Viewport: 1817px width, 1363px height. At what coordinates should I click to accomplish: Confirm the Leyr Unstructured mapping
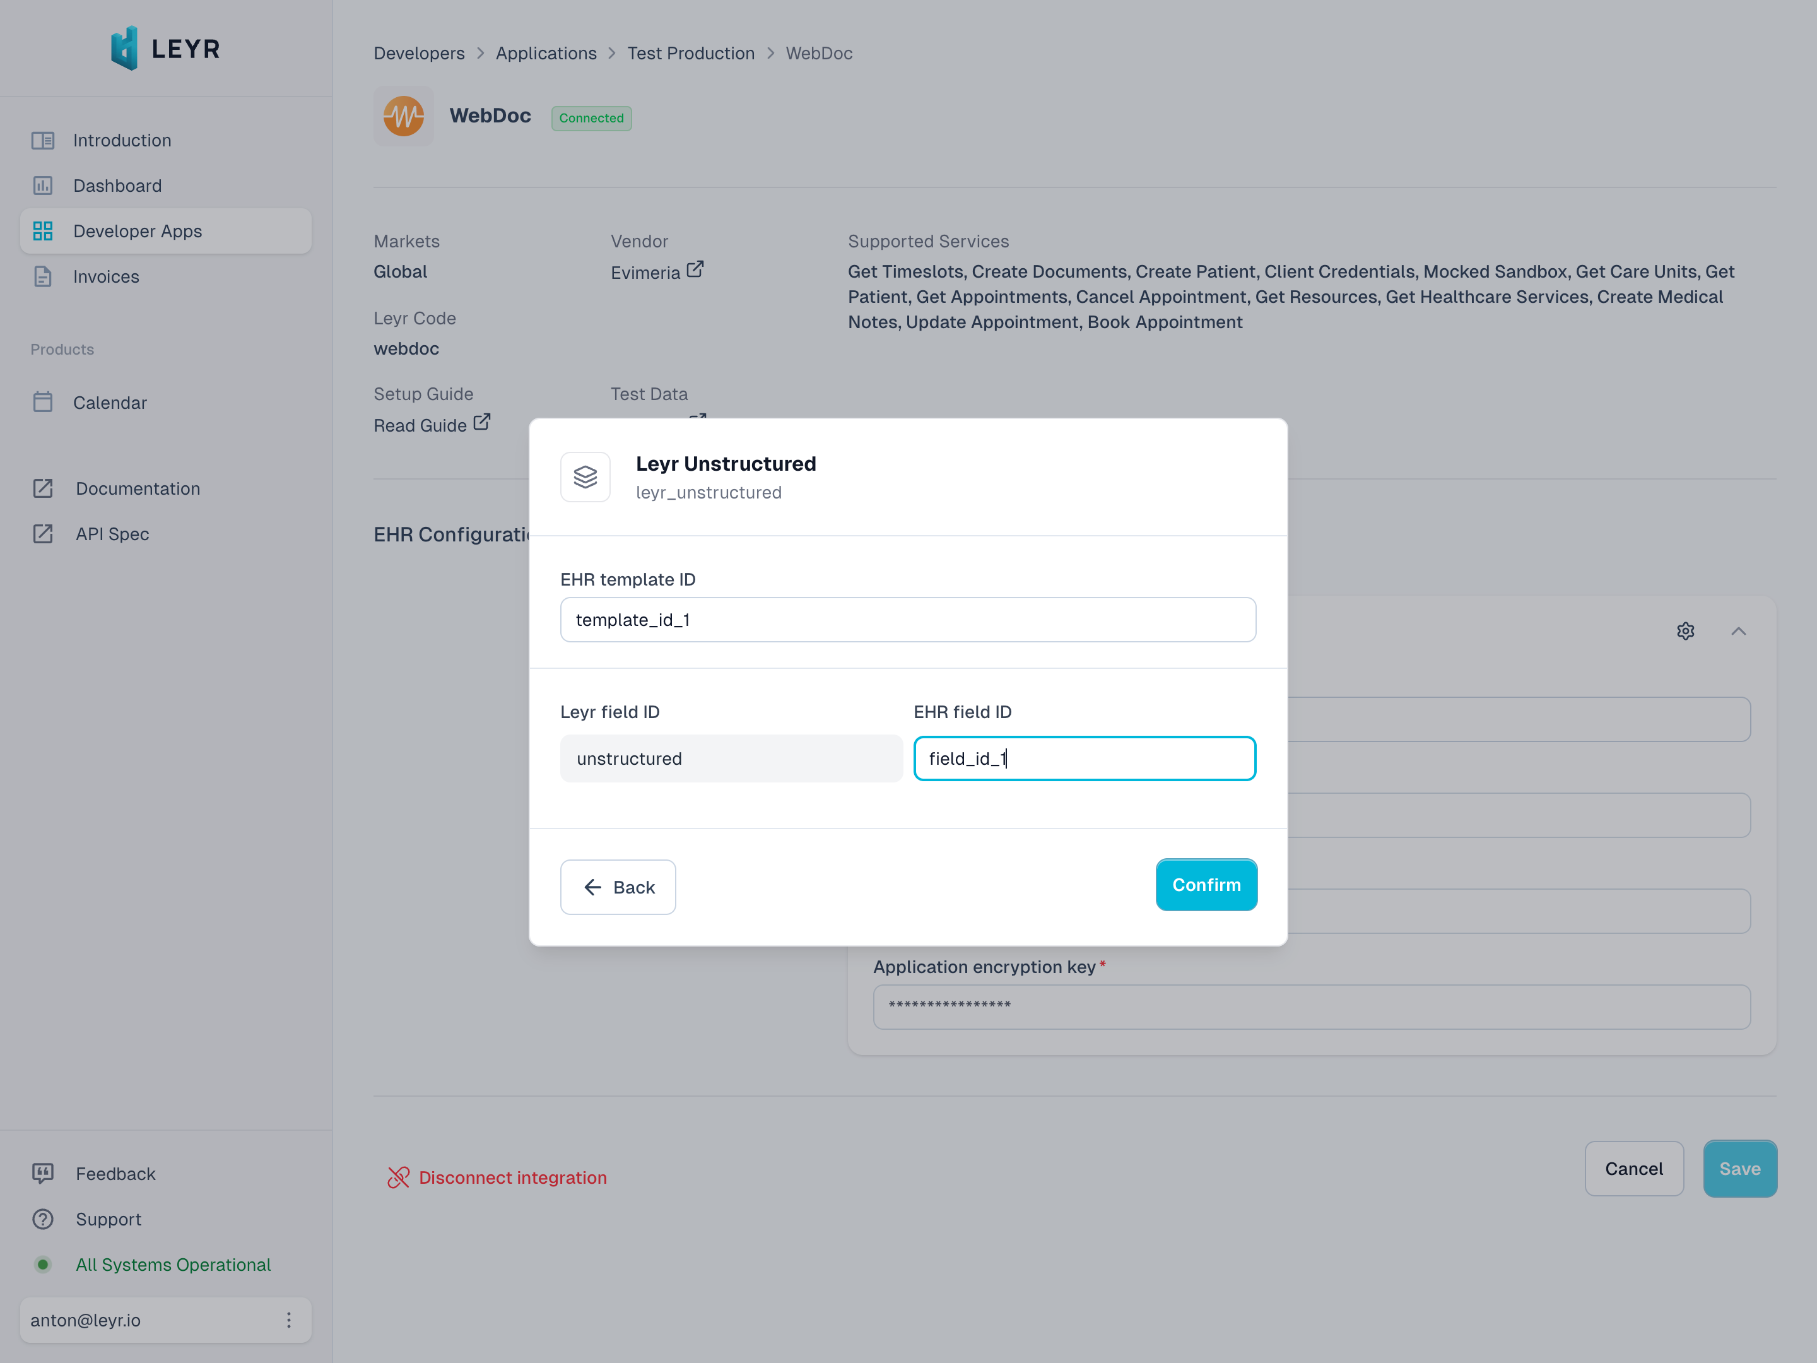click(1206, 885)
